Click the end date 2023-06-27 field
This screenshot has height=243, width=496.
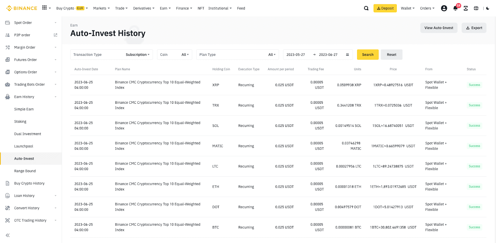[x=328, y=55]
